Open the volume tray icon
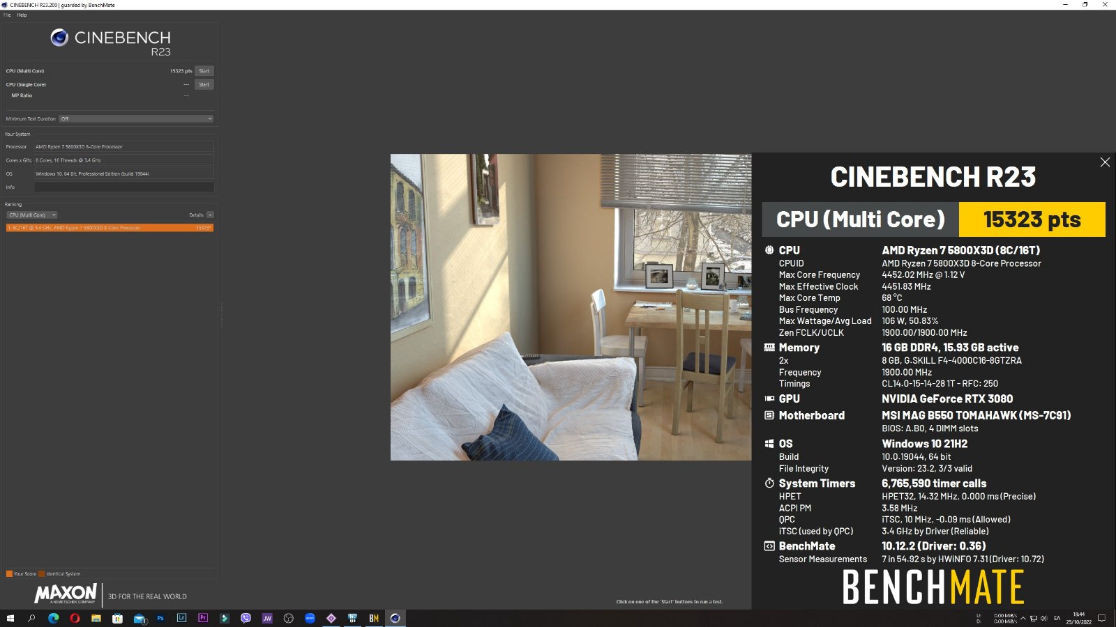Image resolution: width=1116 pixels, height=627 pixels. (x=1044, y=618)
